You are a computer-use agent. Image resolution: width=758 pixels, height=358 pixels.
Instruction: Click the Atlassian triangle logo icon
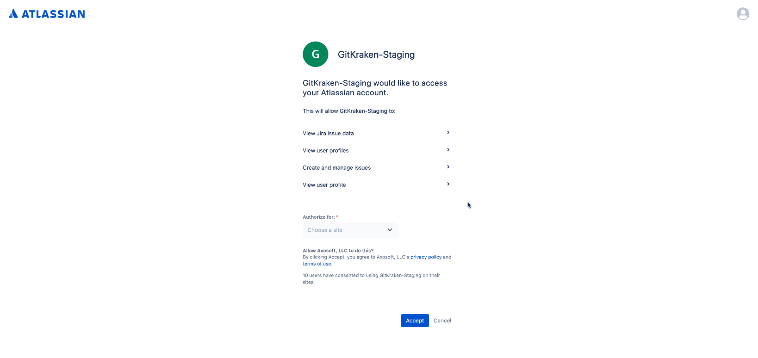[13, 14]
